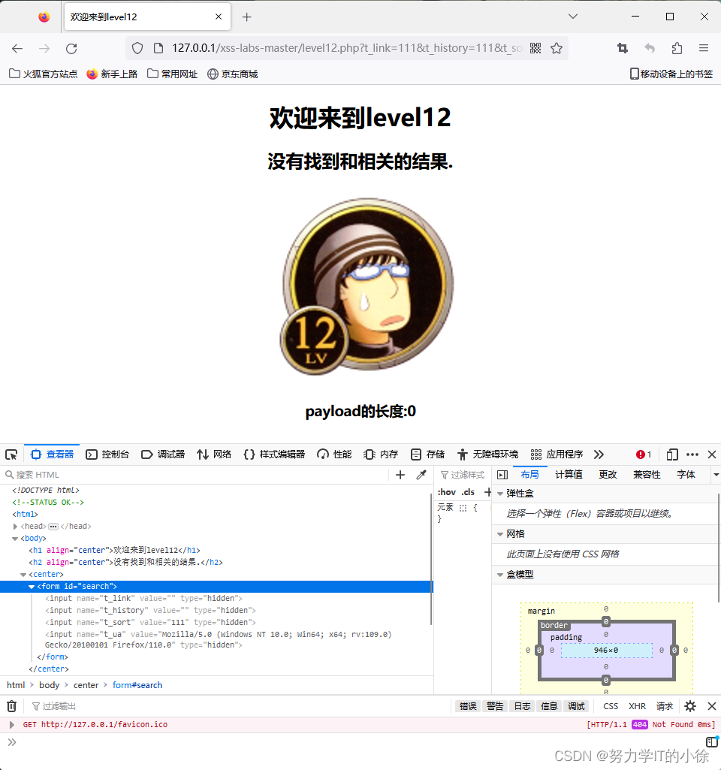Open 京东商城 bookmark

[x=233, y=74]
